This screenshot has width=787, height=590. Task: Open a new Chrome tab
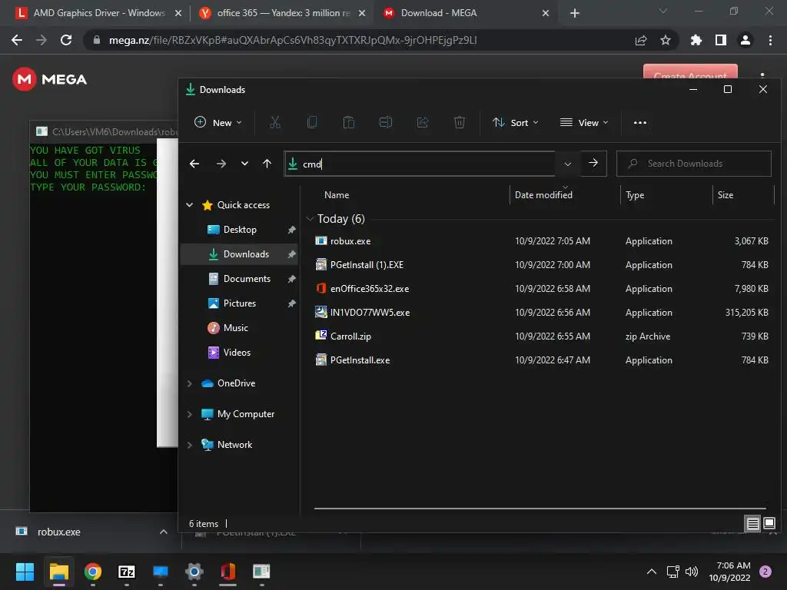coord(575,13)
